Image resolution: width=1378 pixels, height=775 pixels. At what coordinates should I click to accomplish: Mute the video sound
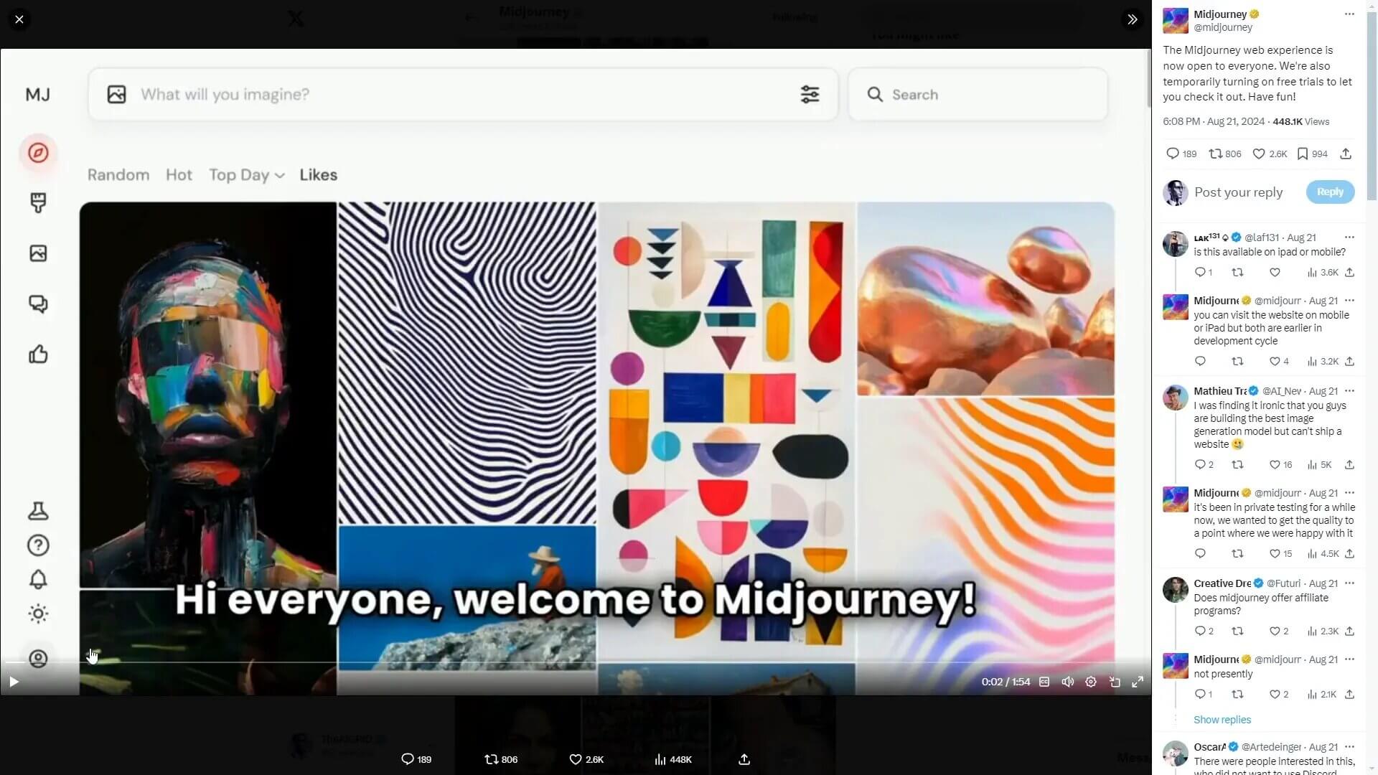pyautogui.click(x=1067, y=682)
